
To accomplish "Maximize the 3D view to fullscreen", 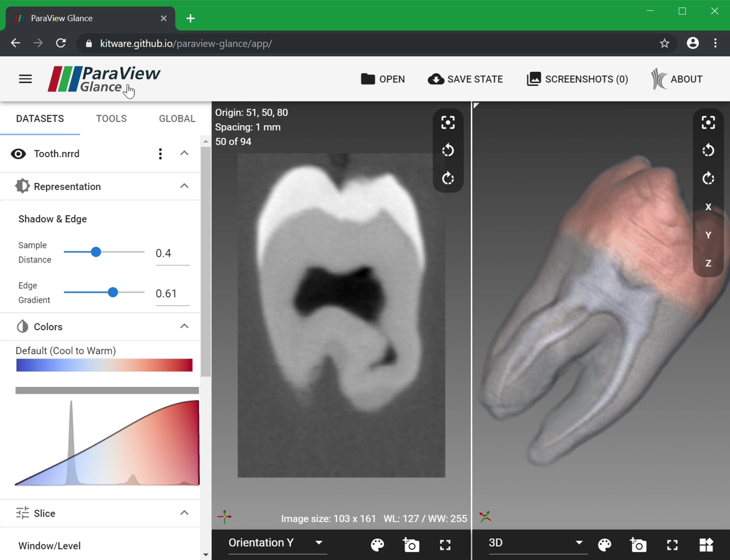I will pyautogui.click(x=672, y=545).
